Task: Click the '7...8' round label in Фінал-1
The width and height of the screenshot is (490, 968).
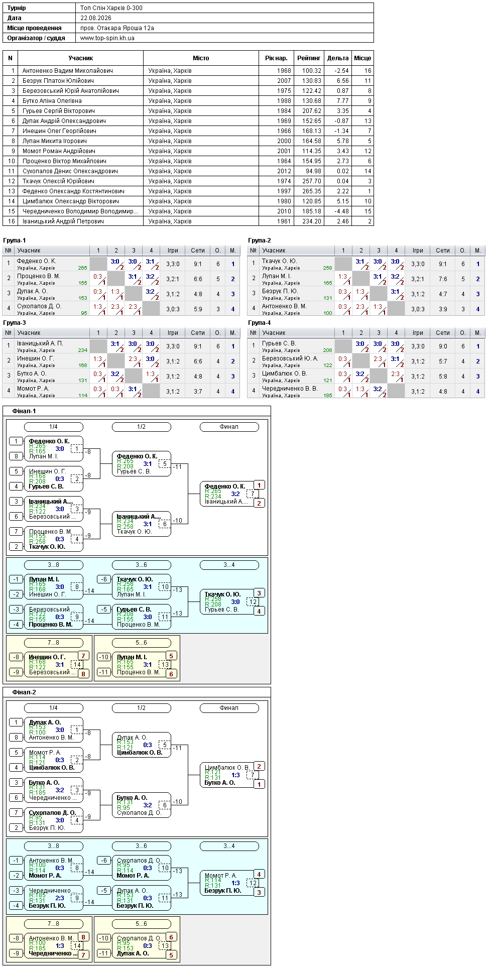Action: 53,643
